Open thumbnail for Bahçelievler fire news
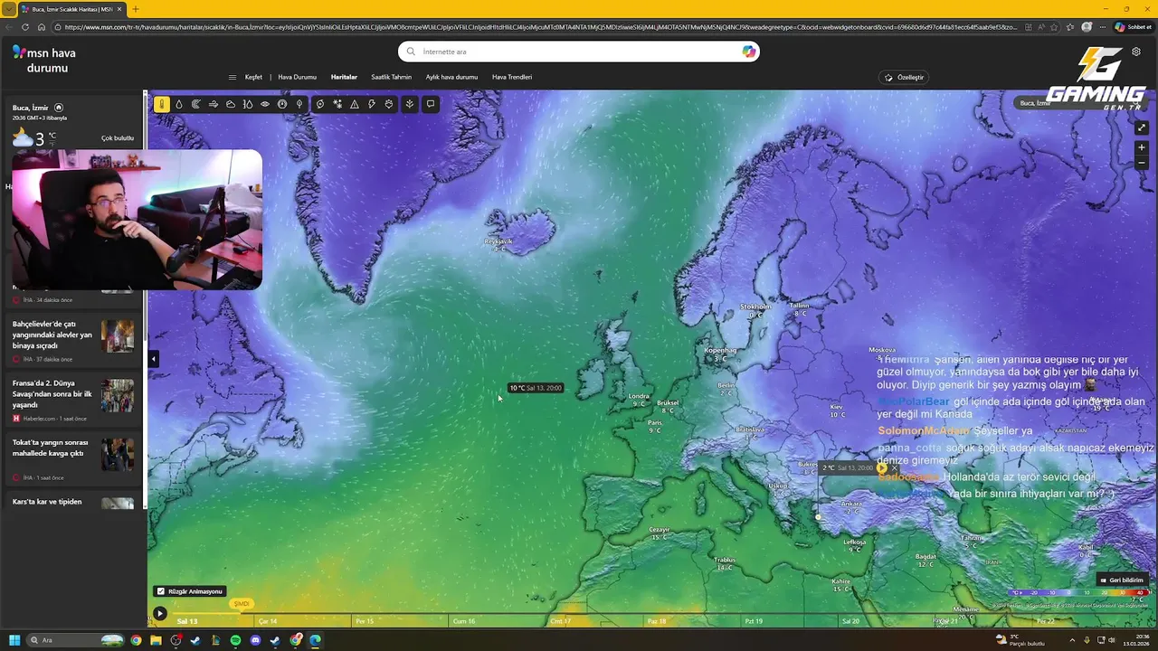 [x=118, y=335]
